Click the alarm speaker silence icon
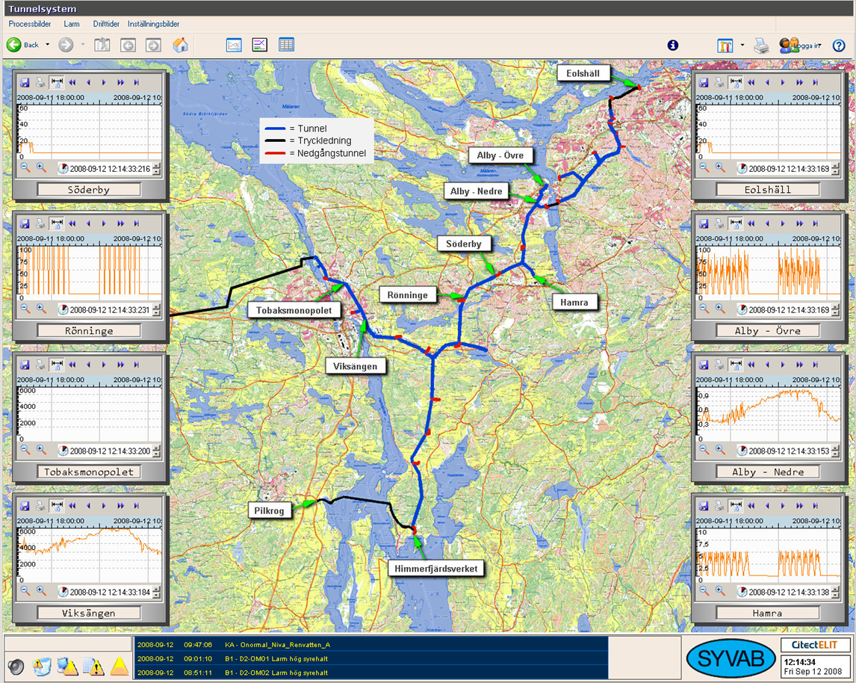Screen dimensions: 856x683 (16, 667)
